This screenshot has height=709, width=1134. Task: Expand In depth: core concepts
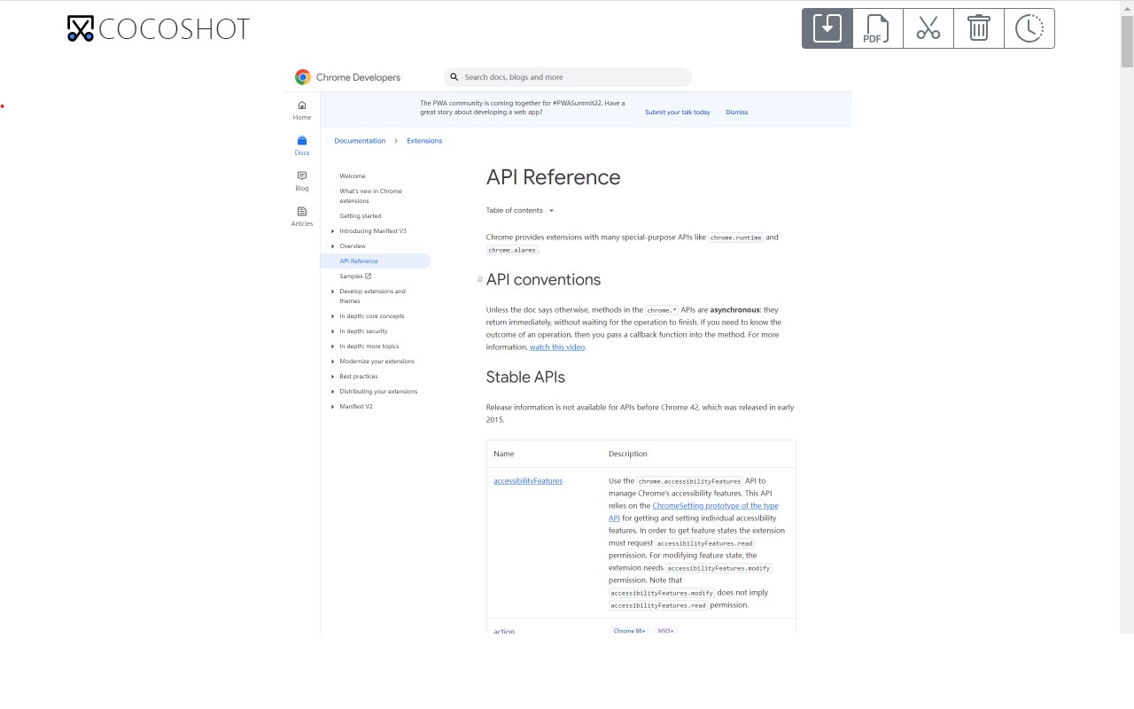point(333,316)
